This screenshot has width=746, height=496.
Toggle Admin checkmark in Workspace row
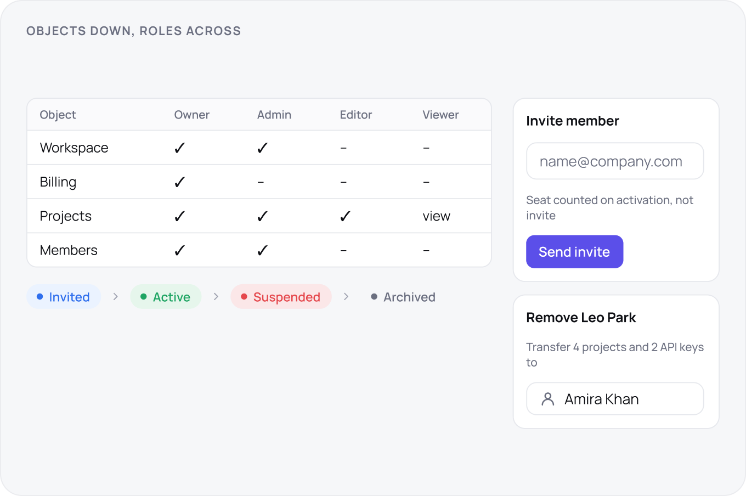point(262,148)
